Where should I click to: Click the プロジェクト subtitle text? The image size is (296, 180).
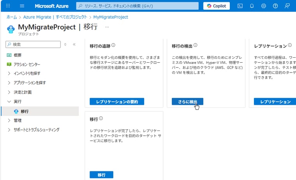[x=28, y=34]
